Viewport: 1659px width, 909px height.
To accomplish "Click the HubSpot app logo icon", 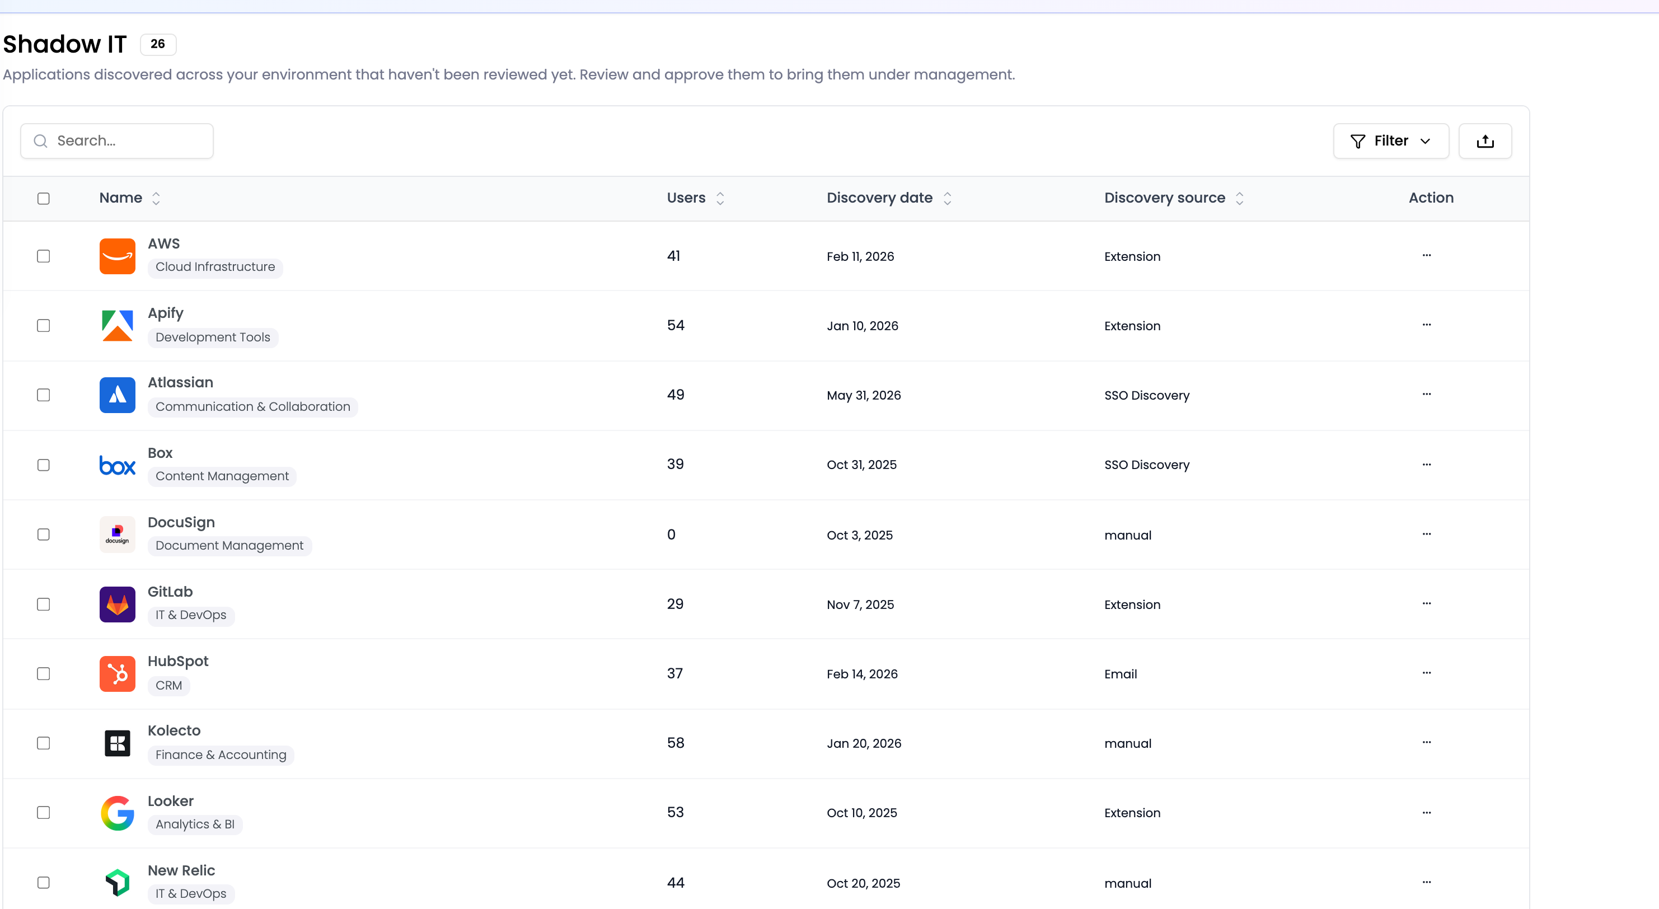I will (x=117, y=674).
